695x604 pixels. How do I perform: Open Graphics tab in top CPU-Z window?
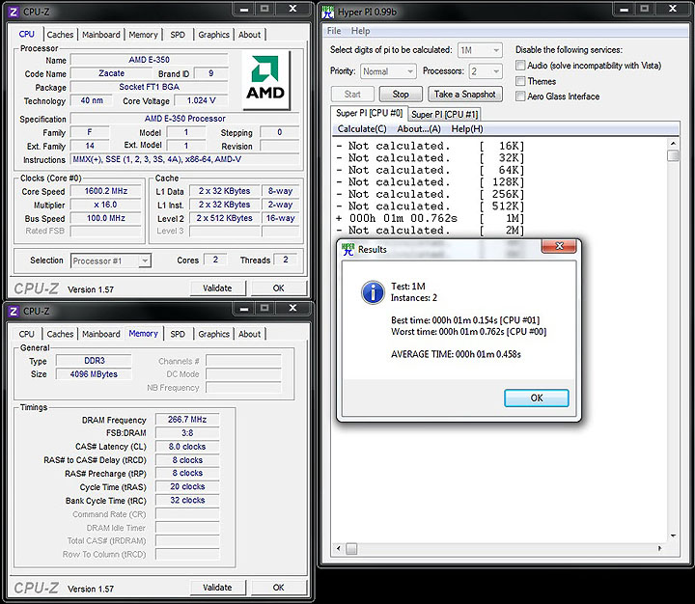click(213, 35)
